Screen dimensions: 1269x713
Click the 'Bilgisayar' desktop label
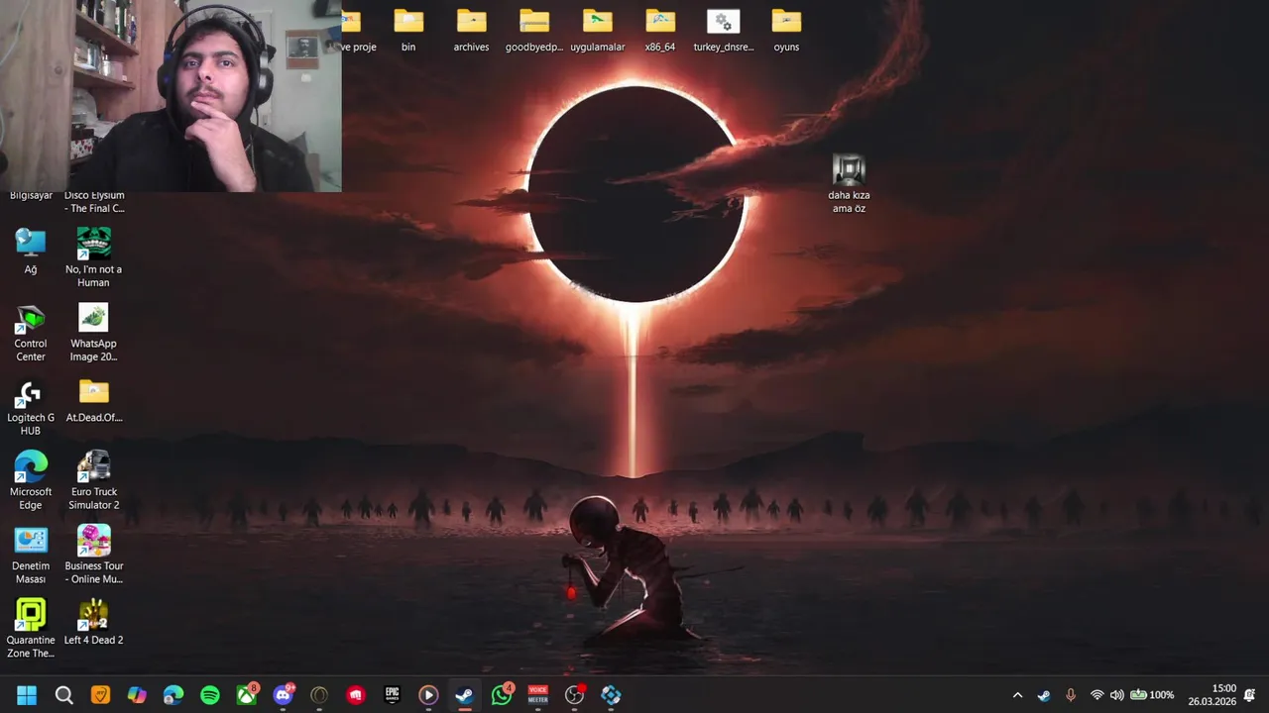(31, 195)
